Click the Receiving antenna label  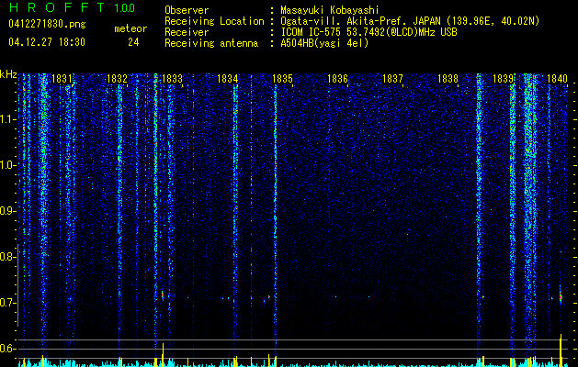point(211,43)
